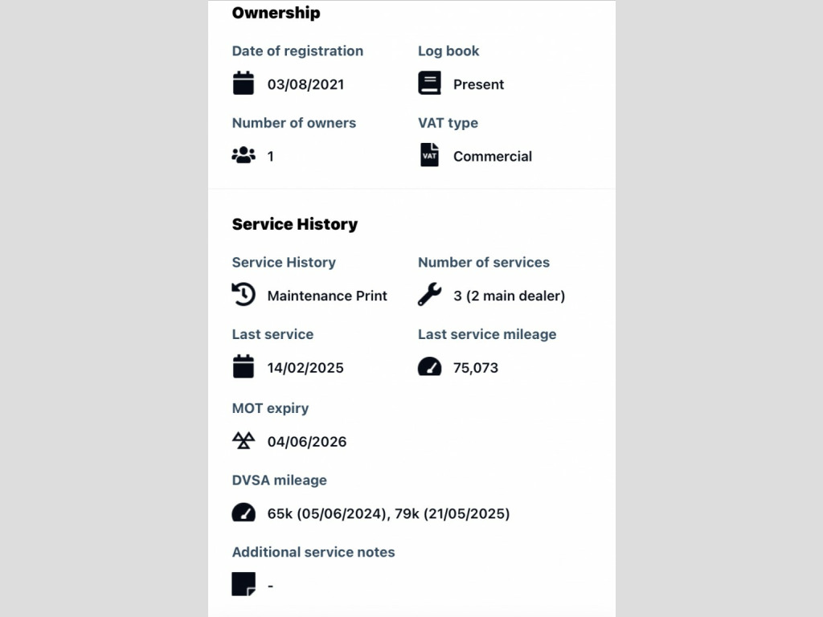Click the additional service notes icon
Viewport: 823px width, 617px height.
243,584
